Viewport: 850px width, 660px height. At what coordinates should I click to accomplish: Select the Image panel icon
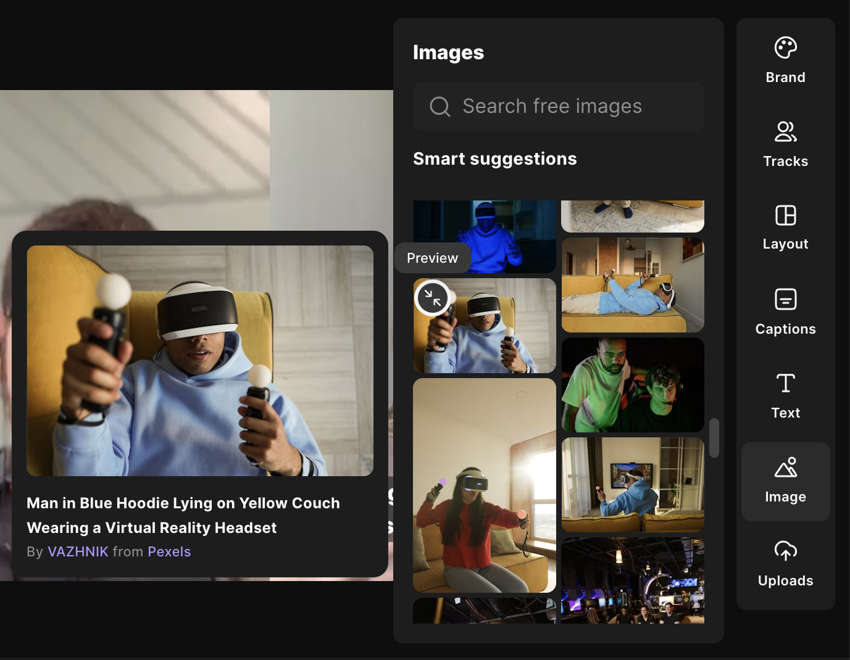(x=785, y=481)
